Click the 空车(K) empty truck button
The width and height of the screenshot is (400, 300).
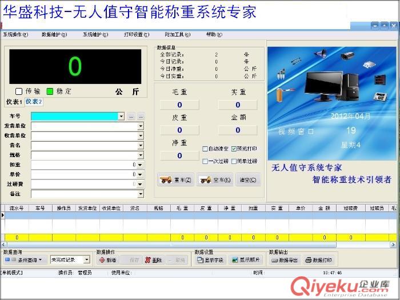click(x=215, y=180)
